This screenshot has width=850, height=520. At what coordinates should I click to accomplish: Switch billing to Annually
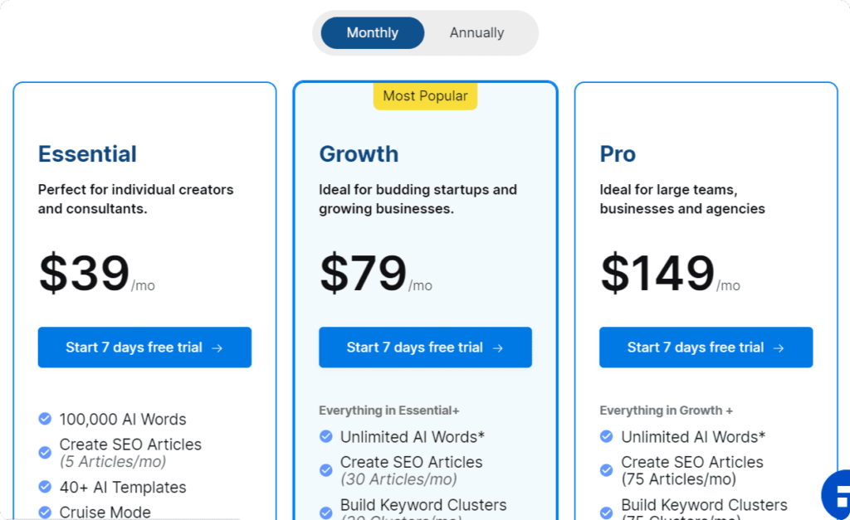476,33
